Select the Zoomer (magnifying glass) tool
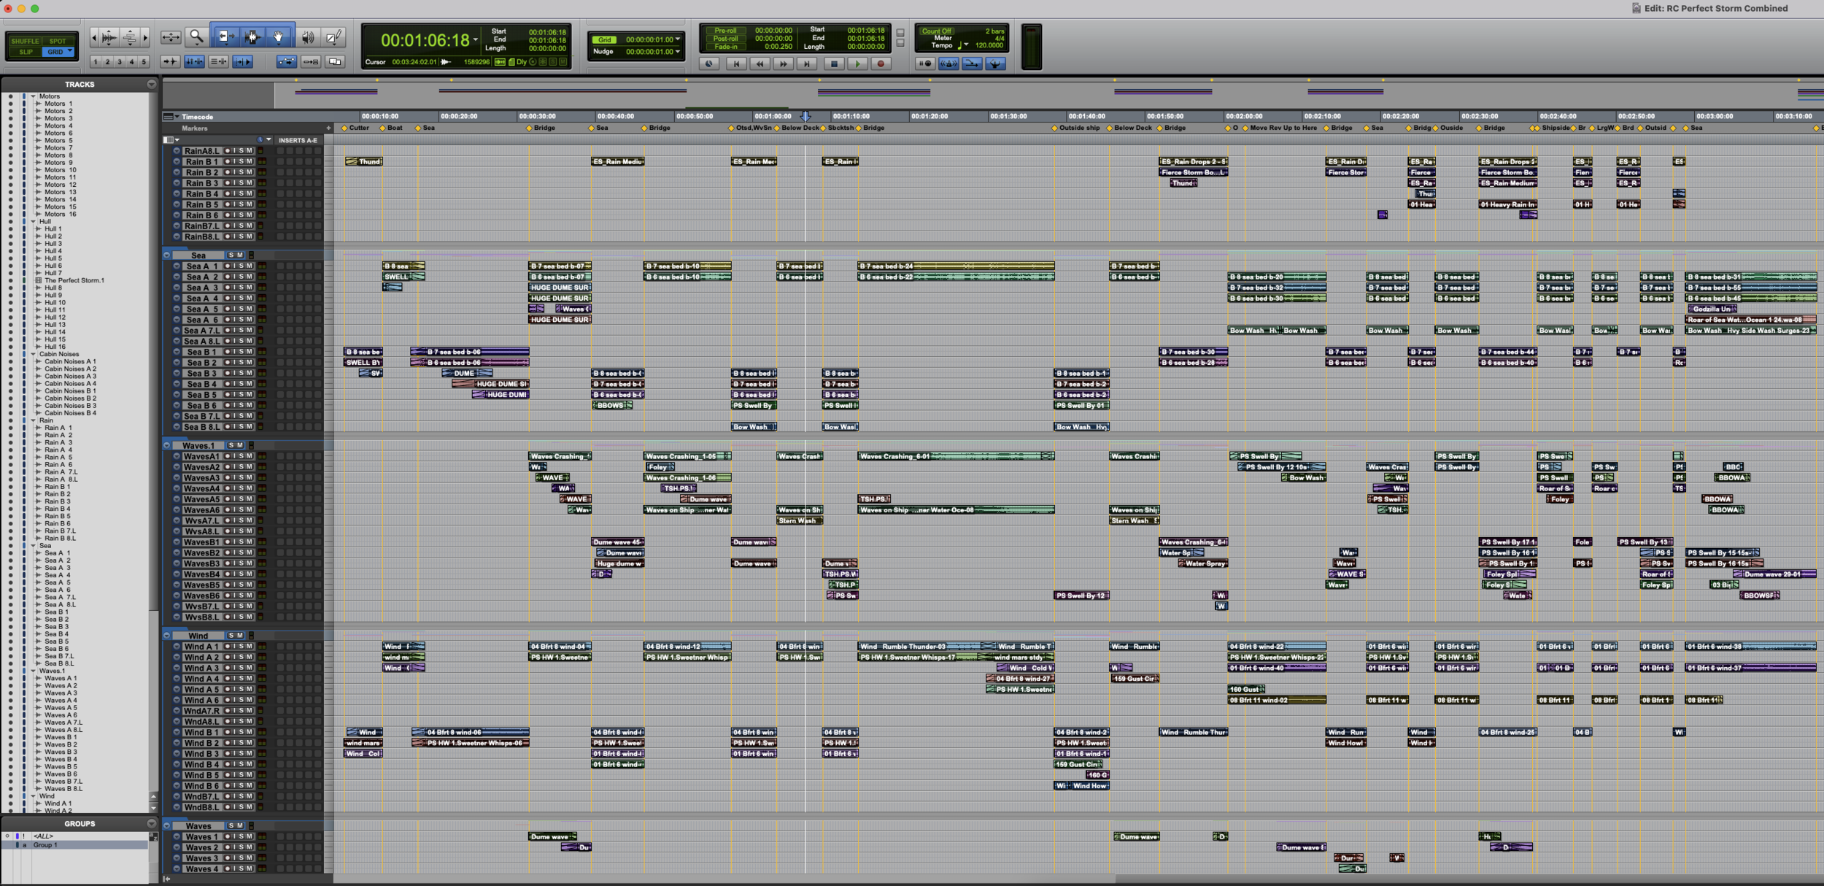The image size is (1824, 886). coord(196,36)
